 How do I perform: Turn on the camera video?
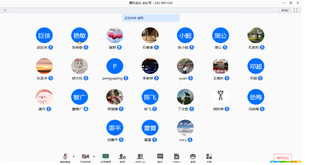point(86,157)
